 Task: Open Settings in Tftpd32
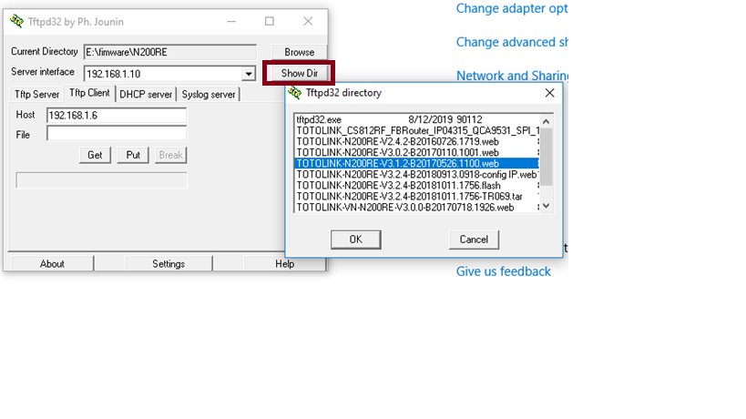pos(169,263)
